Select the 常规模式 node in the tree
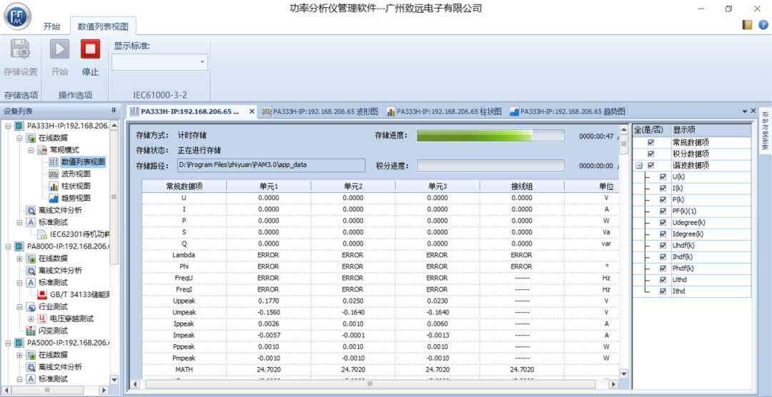Screen dimensions: 772x397 pyautogui.click(x=64, y=149)
